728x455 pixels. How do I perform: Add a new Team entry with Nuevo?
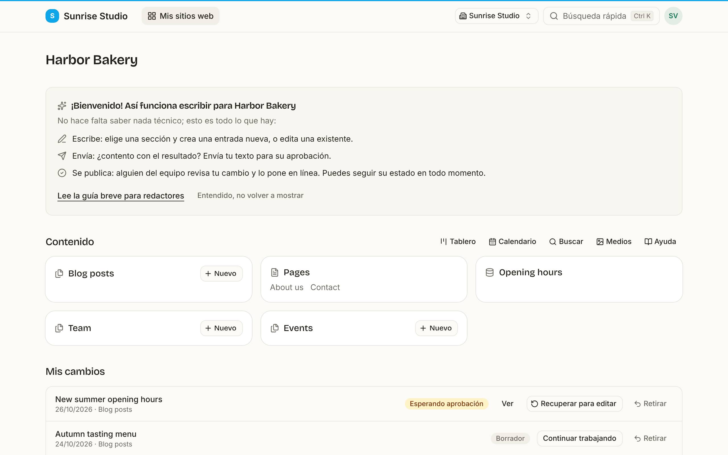tap(221, 328)
